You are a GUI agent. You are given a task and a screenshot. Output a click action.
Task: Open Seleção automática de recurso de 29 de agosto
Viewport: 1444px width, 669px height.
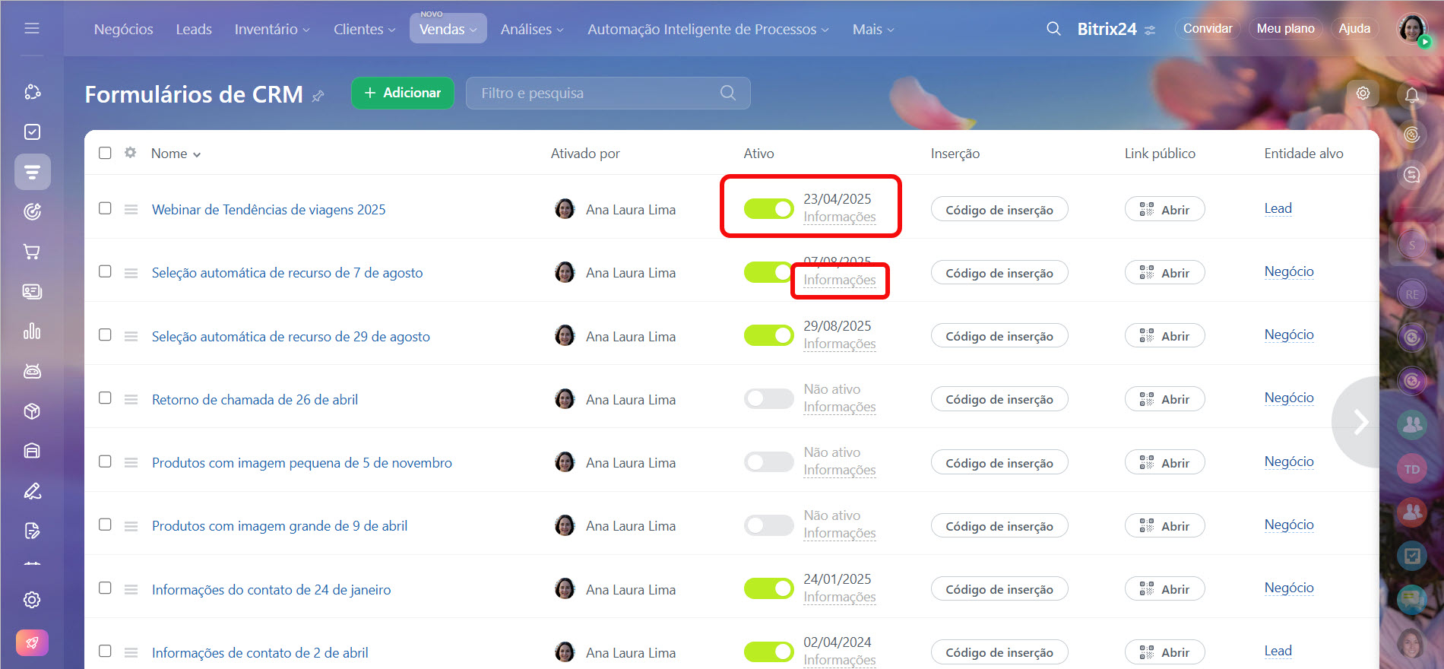(x=290, y=336)
